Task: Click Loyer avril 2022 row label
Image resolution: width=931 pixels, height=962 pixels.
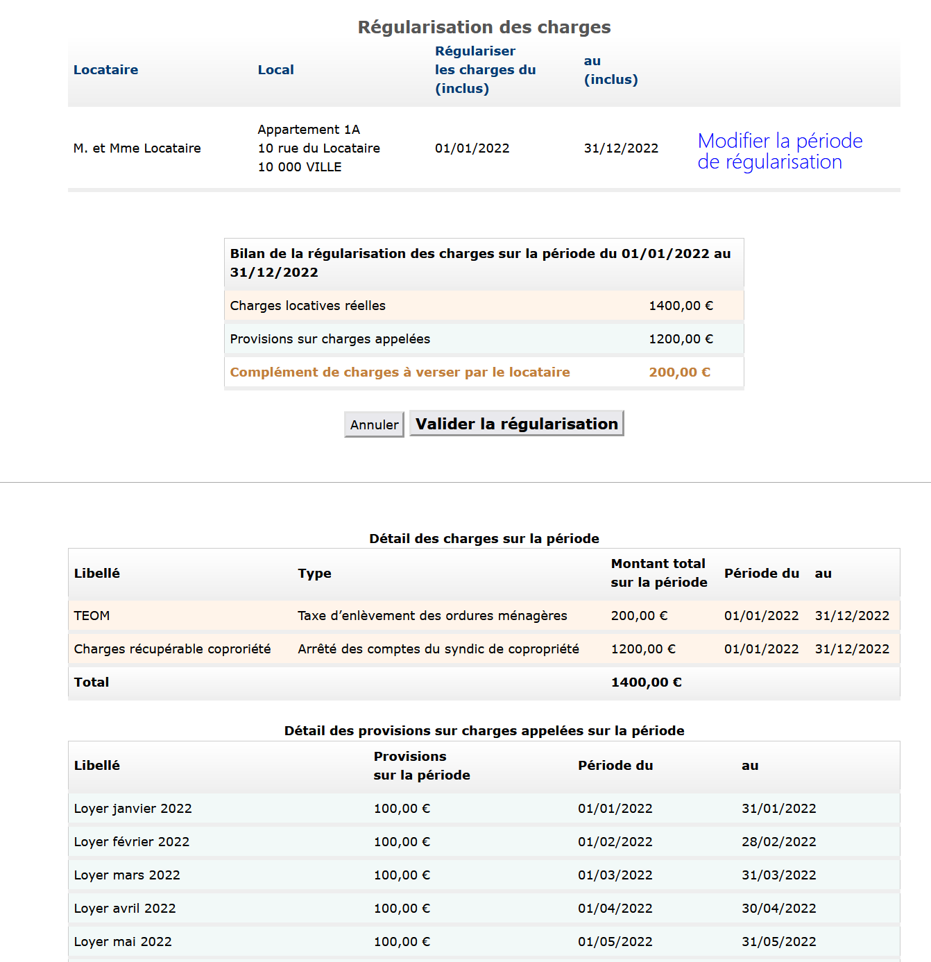Action: click(x=125, y=909)
